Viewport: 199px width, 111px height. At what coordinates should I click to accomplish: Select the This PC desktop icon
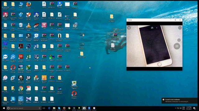coord(21,5)
